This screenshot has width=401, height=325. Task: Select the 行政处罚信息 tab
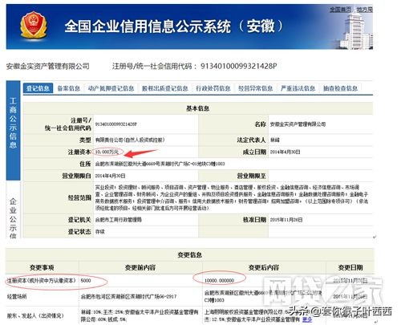[213, 88]
